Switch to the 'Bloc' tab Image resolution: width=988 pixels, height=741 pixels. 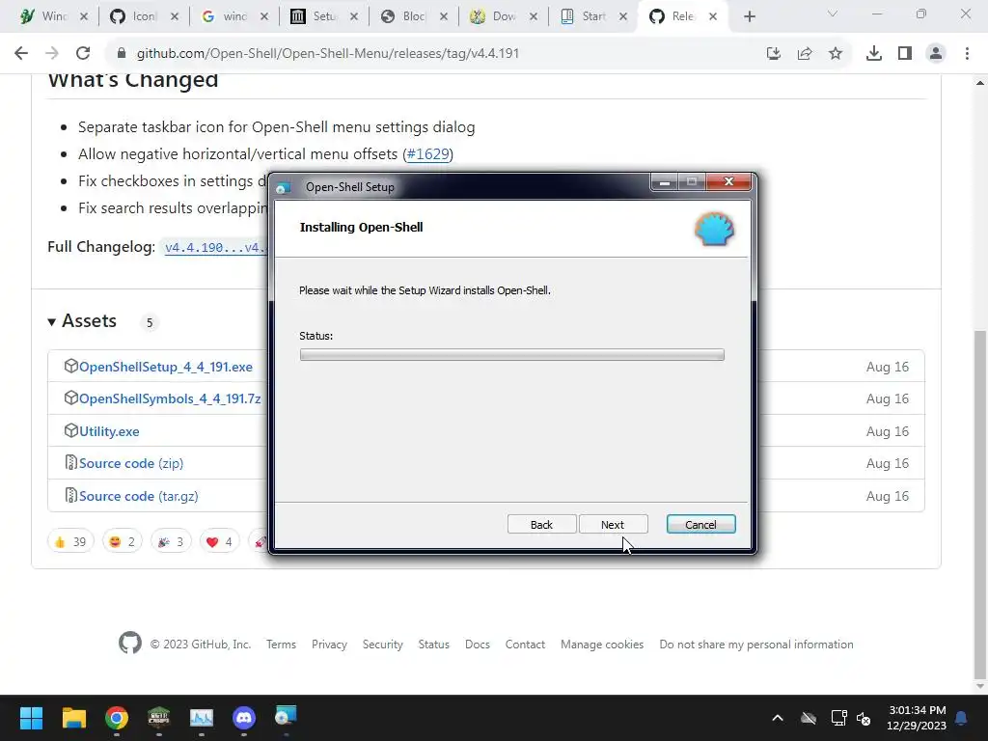point(413,16)
